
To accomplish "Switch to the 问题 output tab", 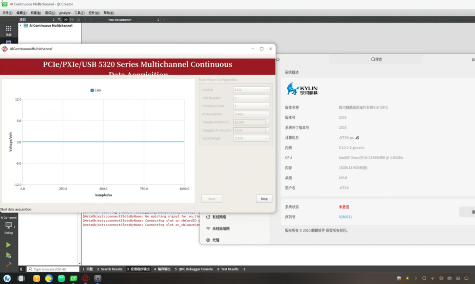I will coord(88,269).
